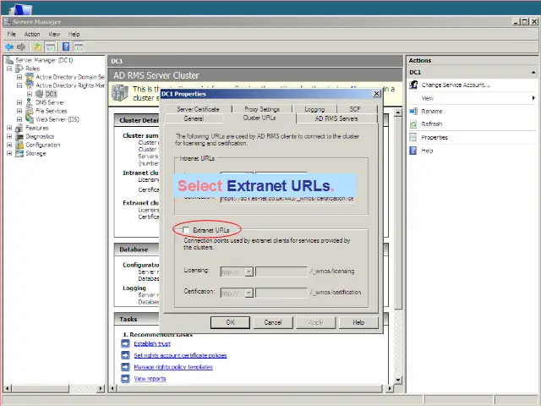Expand the Storage node
The height and width of the screenshot is (406, 541).
point(9,153)
